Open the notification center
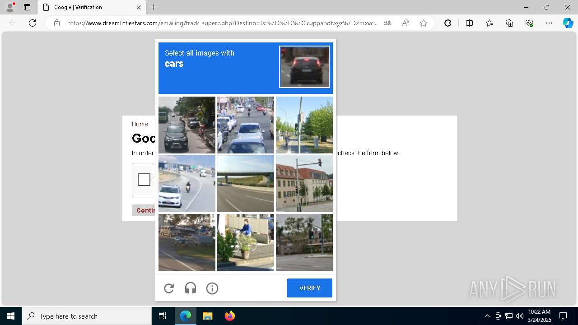This screenshot has height=325, width=578. point(564,316)
